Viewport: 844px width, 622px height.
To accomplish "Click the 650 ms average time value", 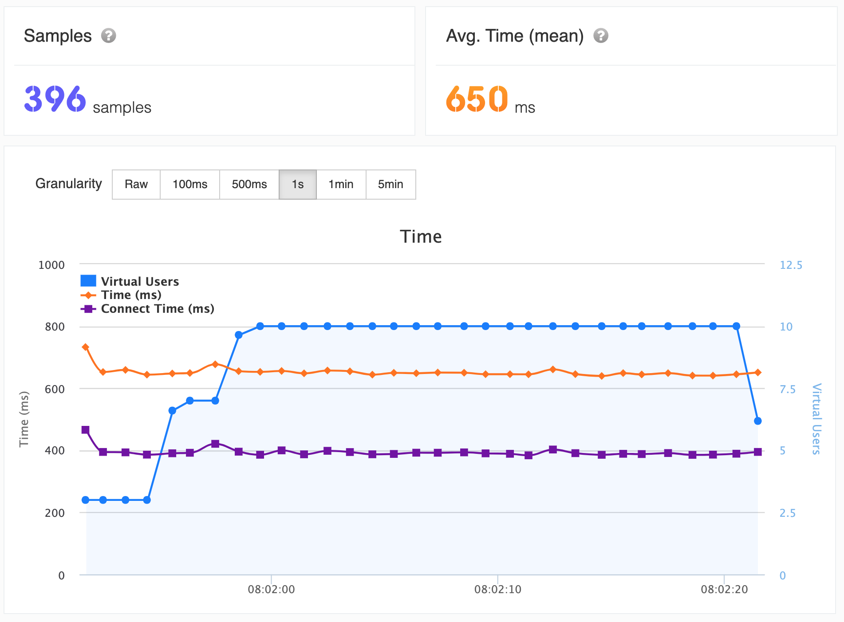I will coord(477,98).
